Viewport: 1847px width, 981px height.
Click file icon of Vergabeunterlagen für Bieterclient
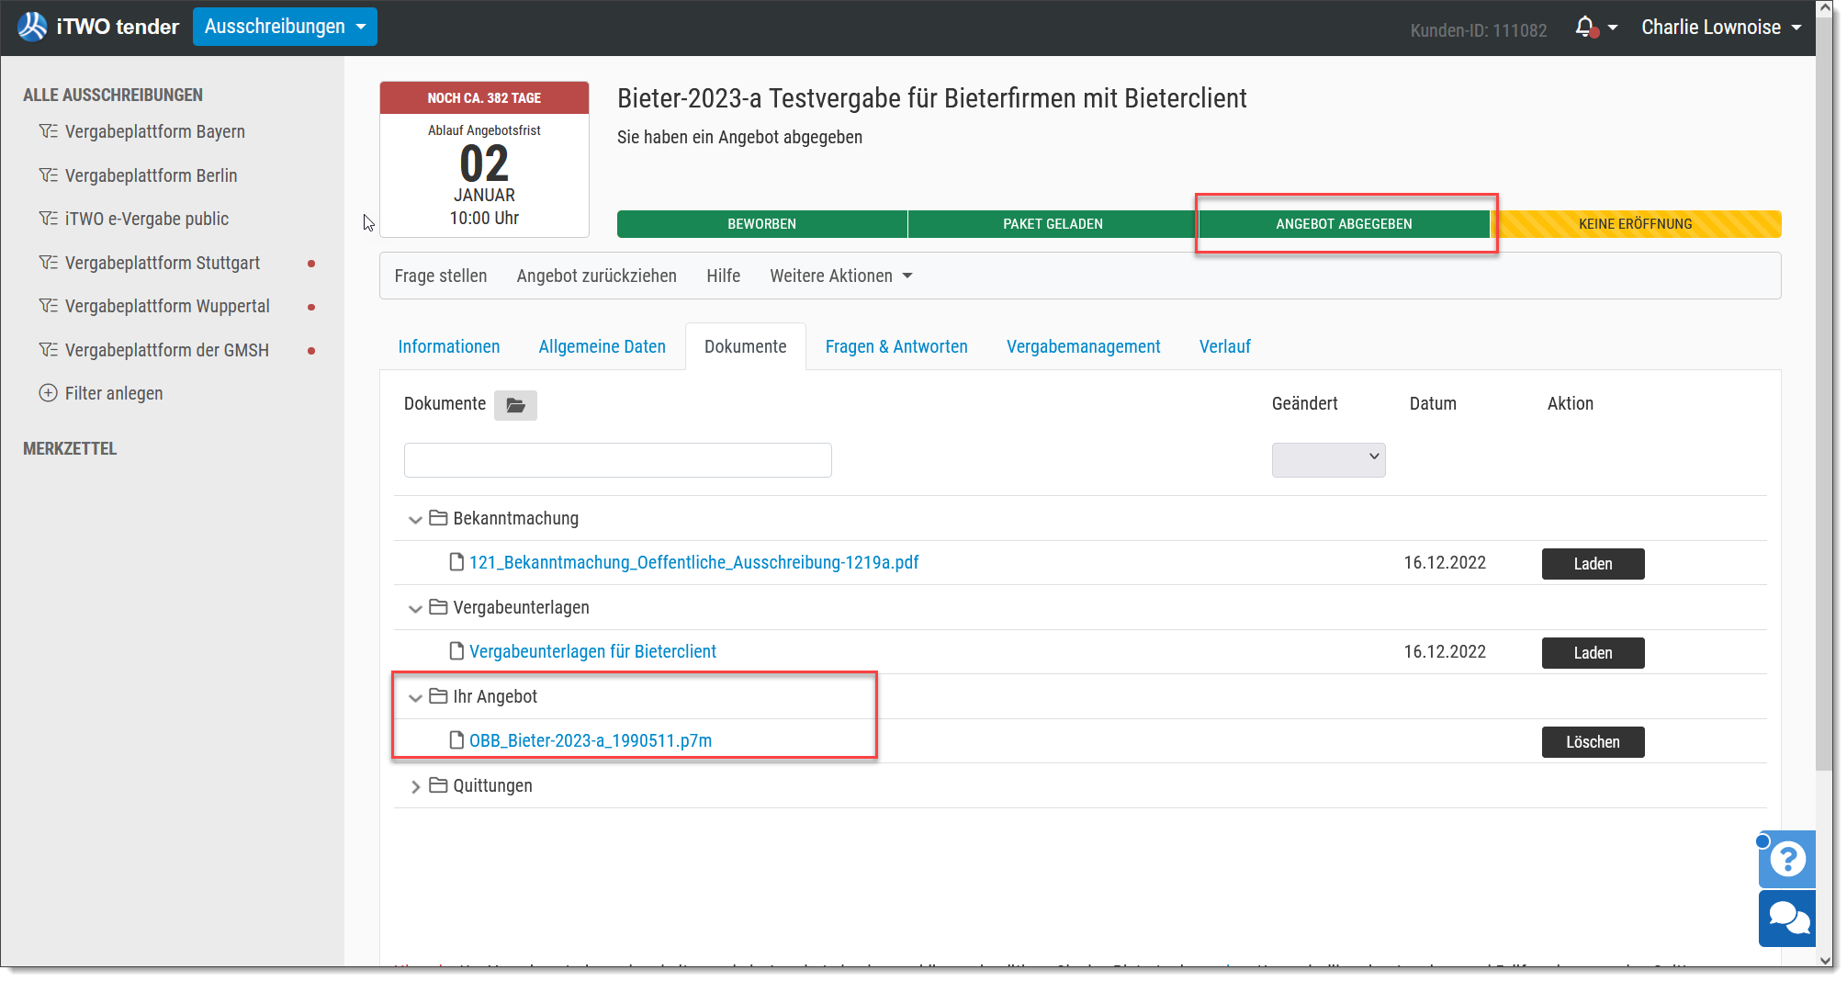click(x=456, y=651)
